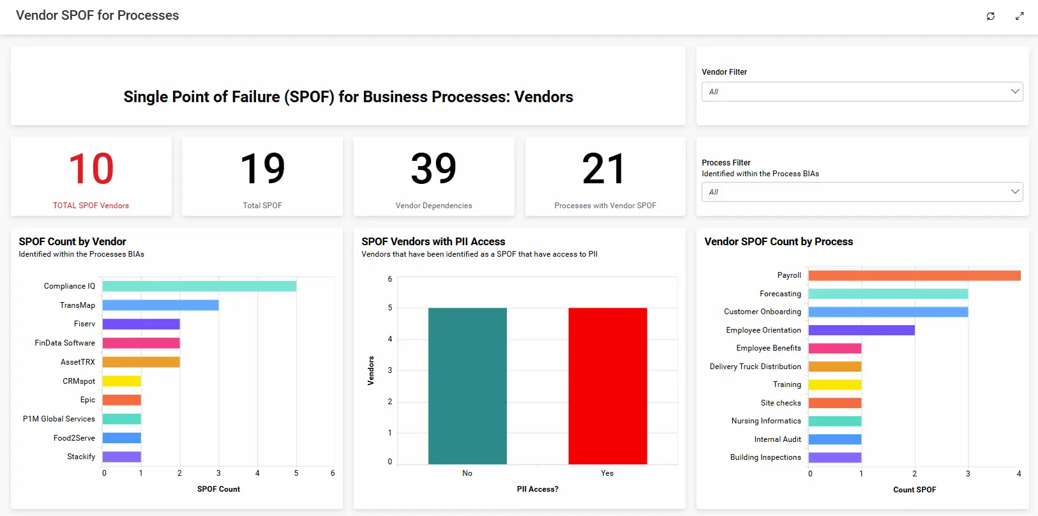The width and height of the screenshot is (1038, 516).
Task: Click the Total SPOF tile showing 19
Action: [262, 177]
